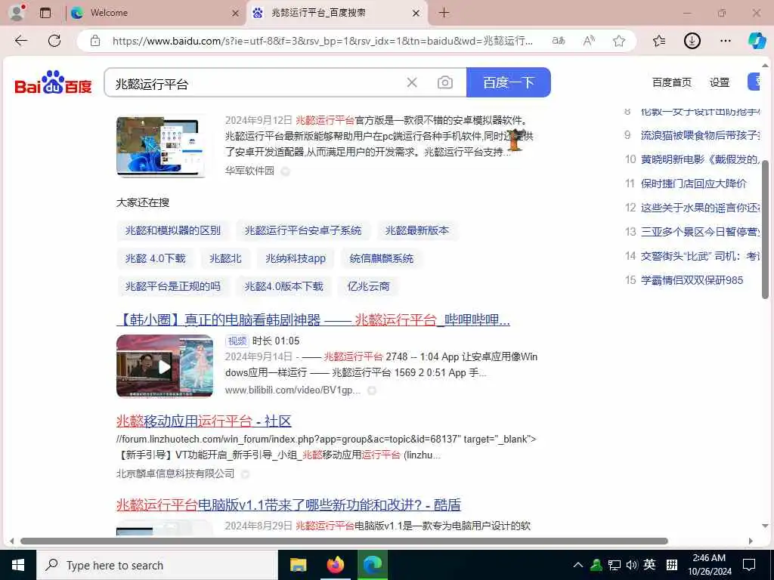The width and height of the screenshot is (774, 580).
Task: Go back to previous page
Action: coord(21,41)
